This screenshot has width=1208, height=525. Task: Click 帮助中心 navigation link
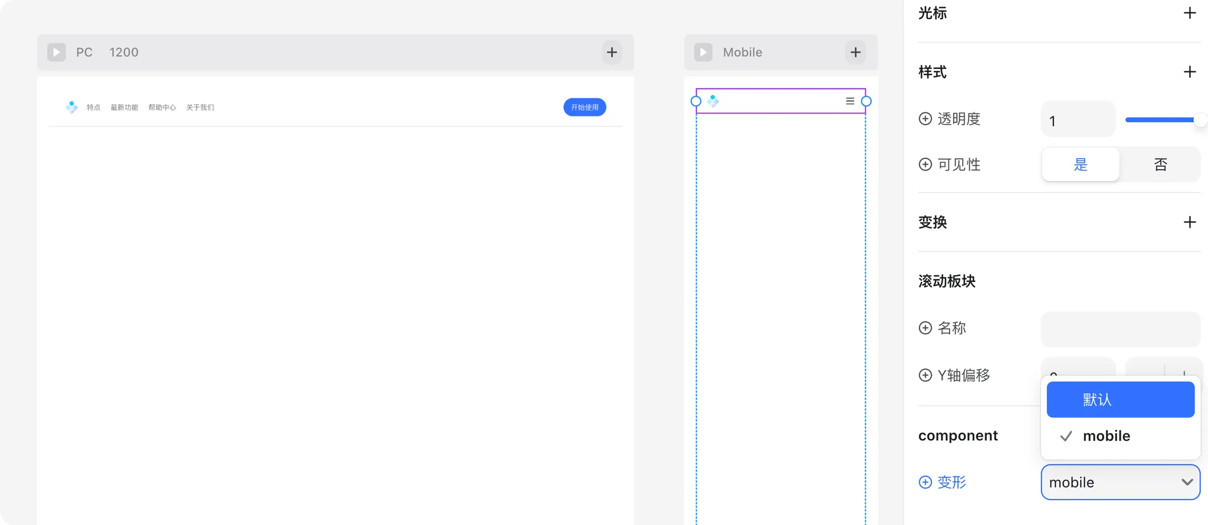pos(162,107)
